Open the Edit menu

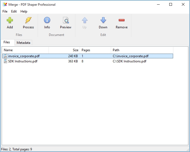(x=14, y=11)
